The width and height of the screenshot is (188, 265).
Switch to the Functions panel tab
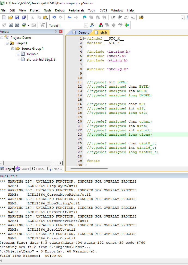pos(39,169)
